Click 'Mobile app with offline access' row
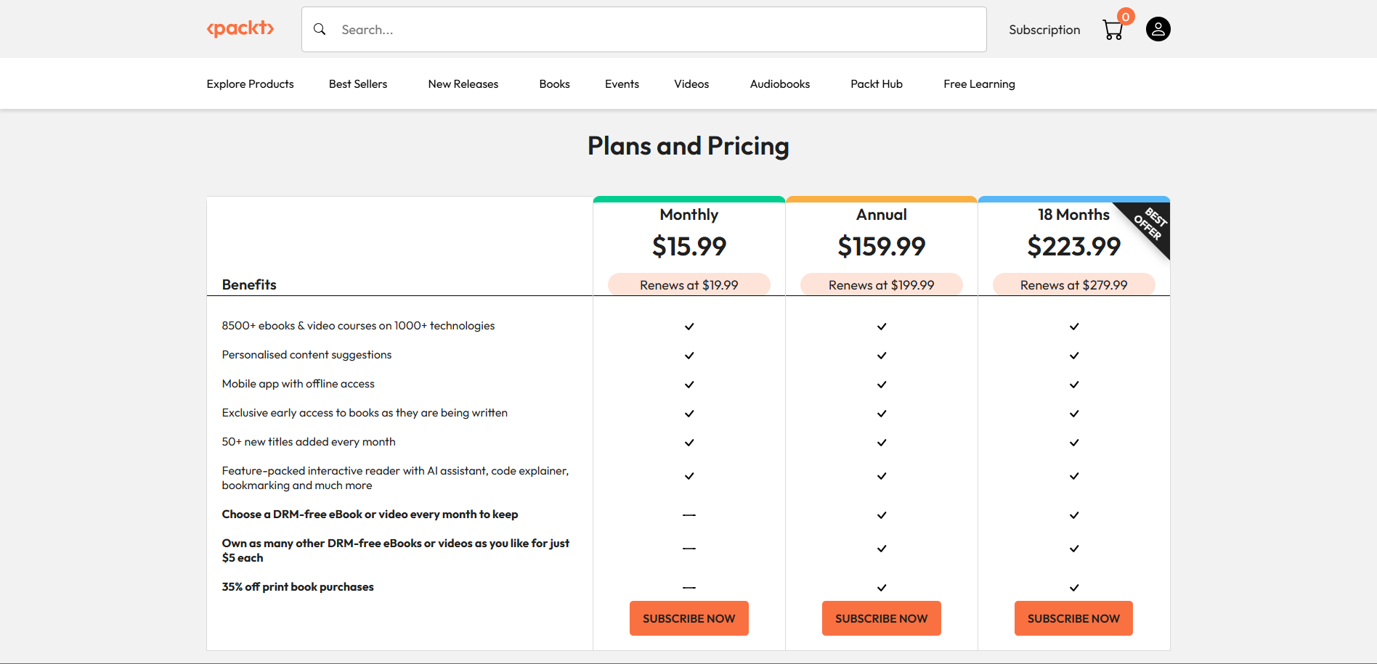The image size is (1377, 664). pos(298,384)
